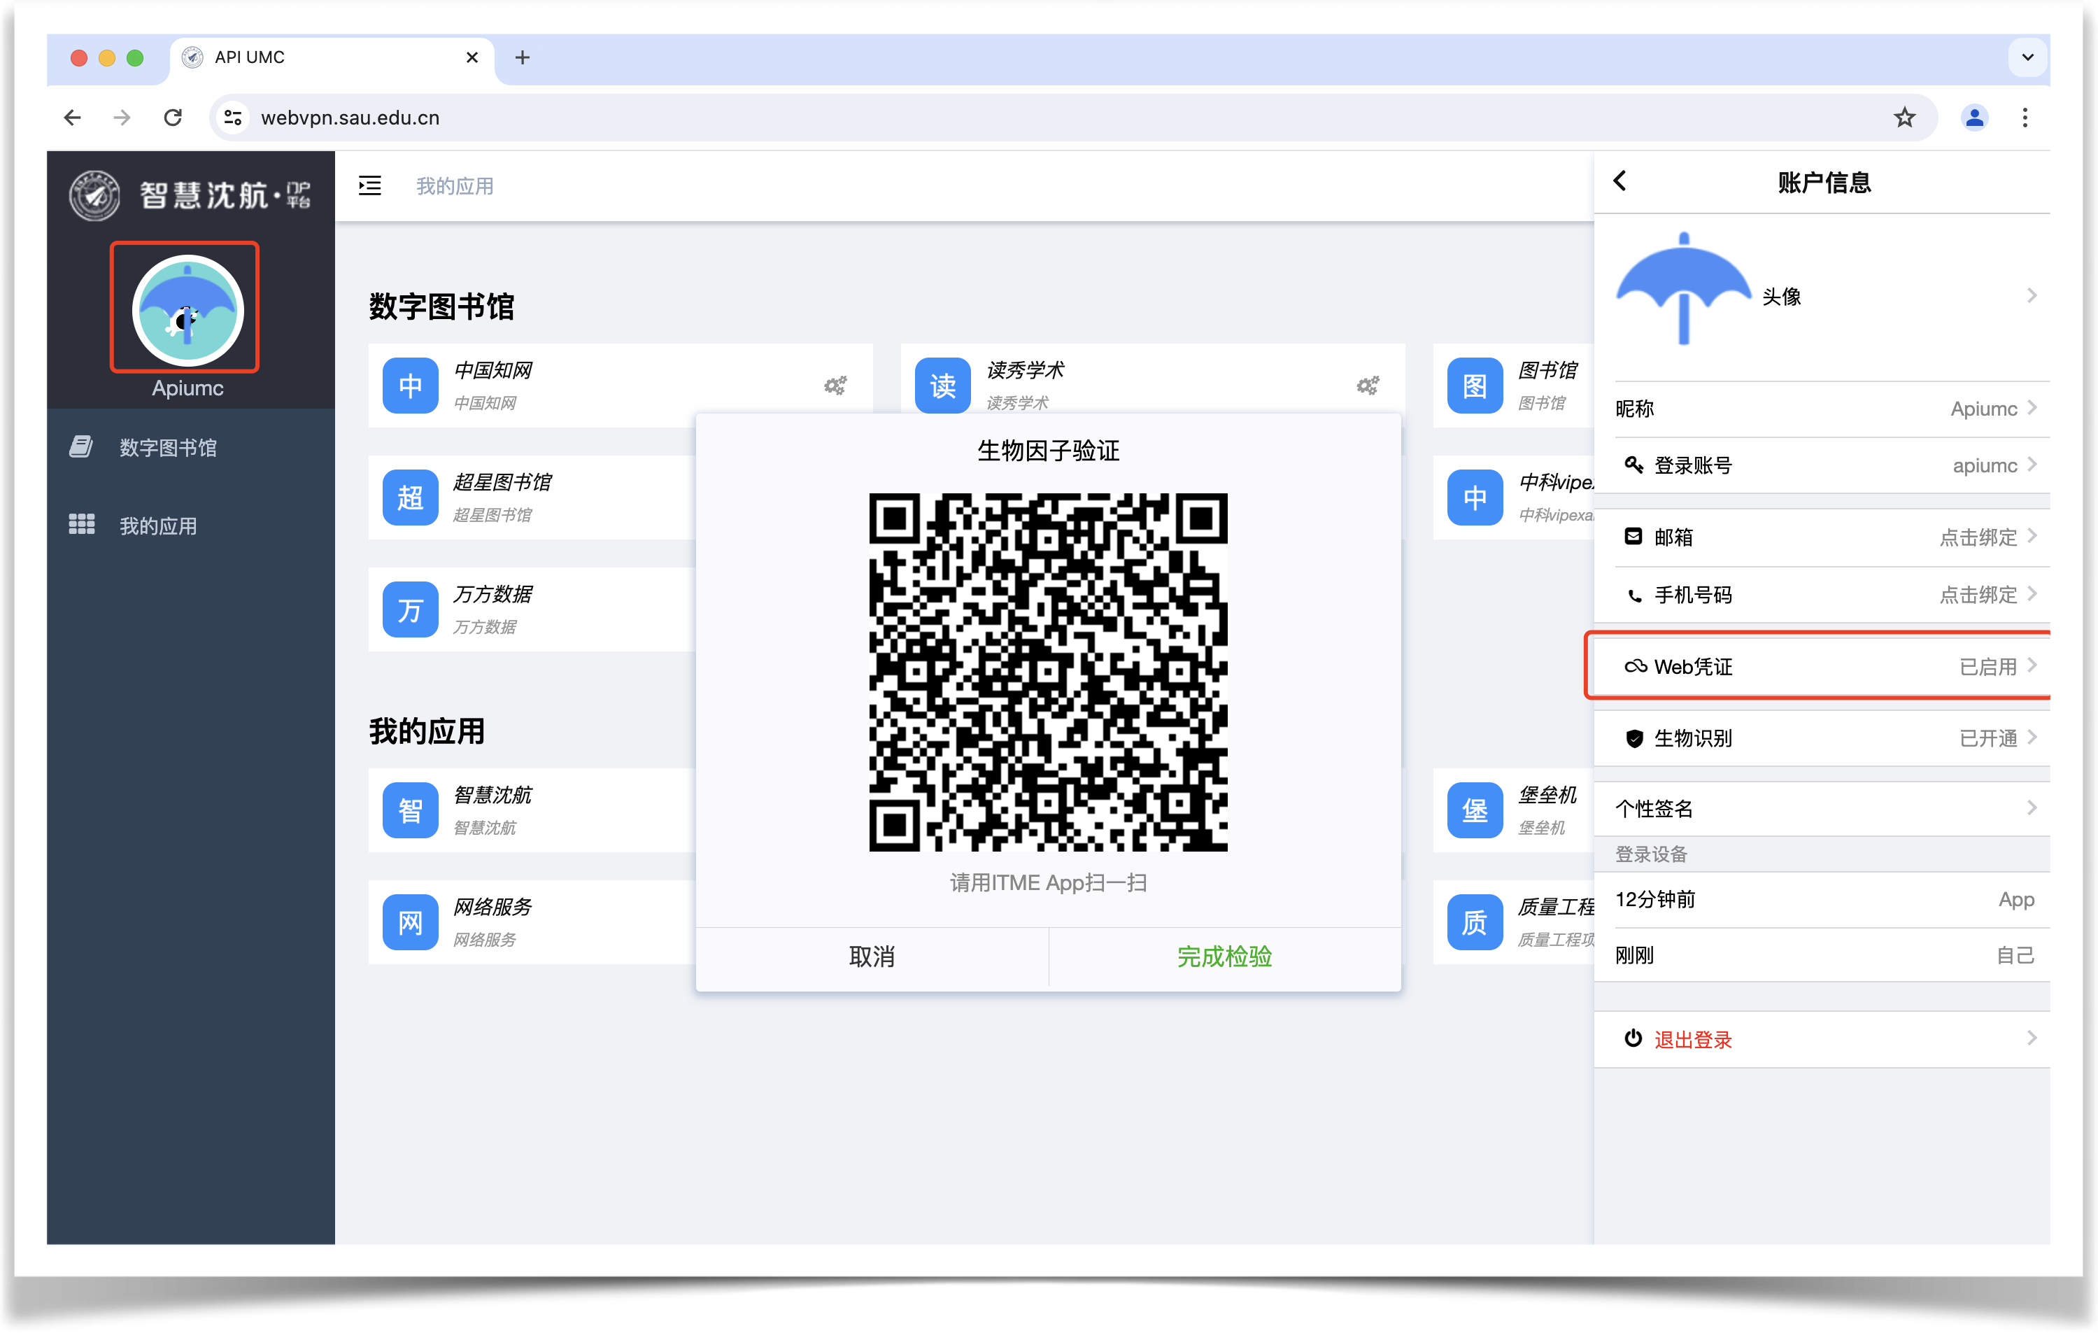Screen dimensions: 2098x1333
Task: Click the browser reload button
Action: pos(173,118)
